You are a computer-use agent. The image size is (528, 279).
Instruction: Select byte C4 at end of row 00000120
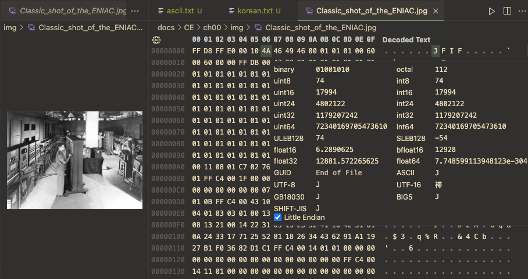[x=359, y=259]
